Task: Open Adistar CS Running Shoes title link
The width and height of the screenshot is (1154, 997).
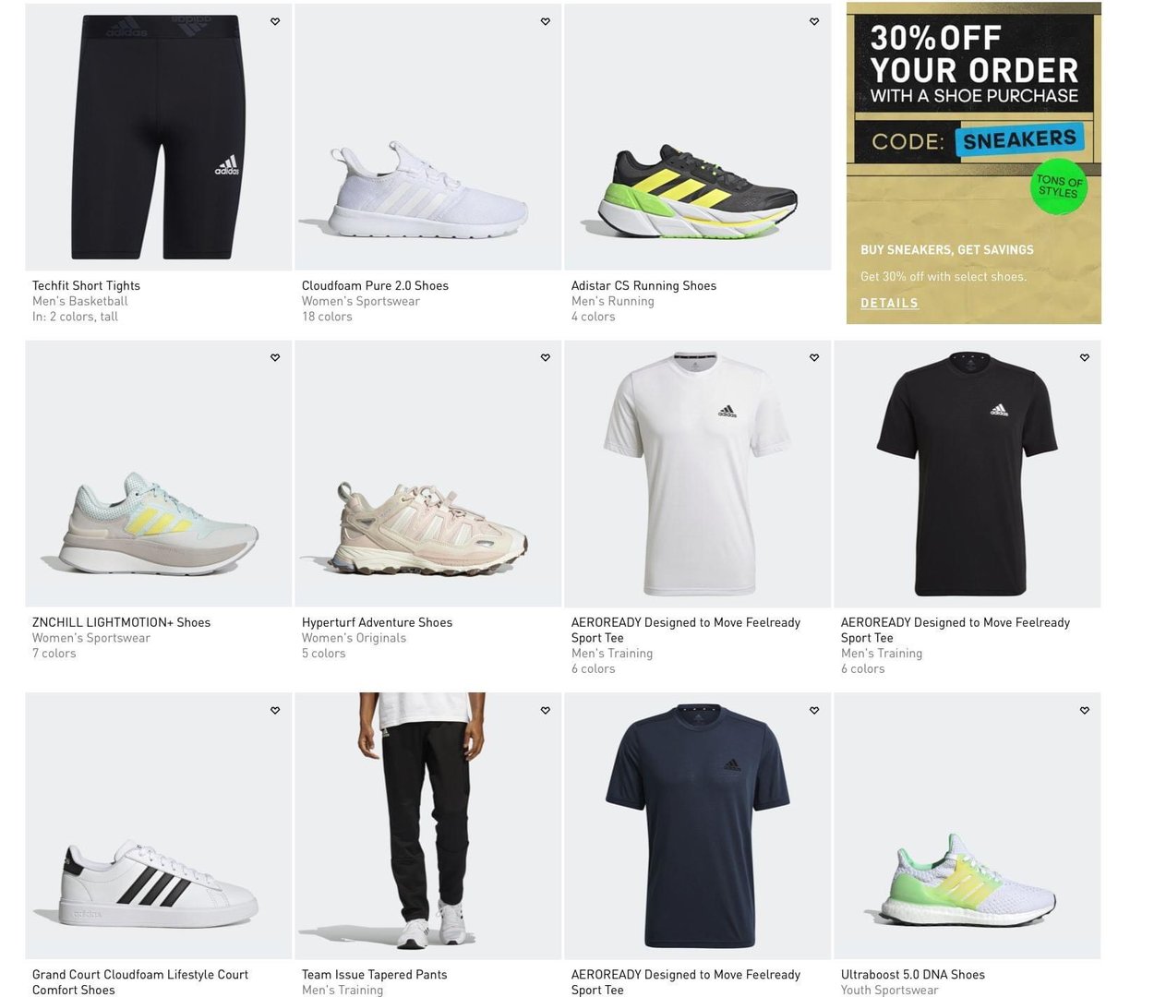Action: pyautogui.click(x=643, y=285)
